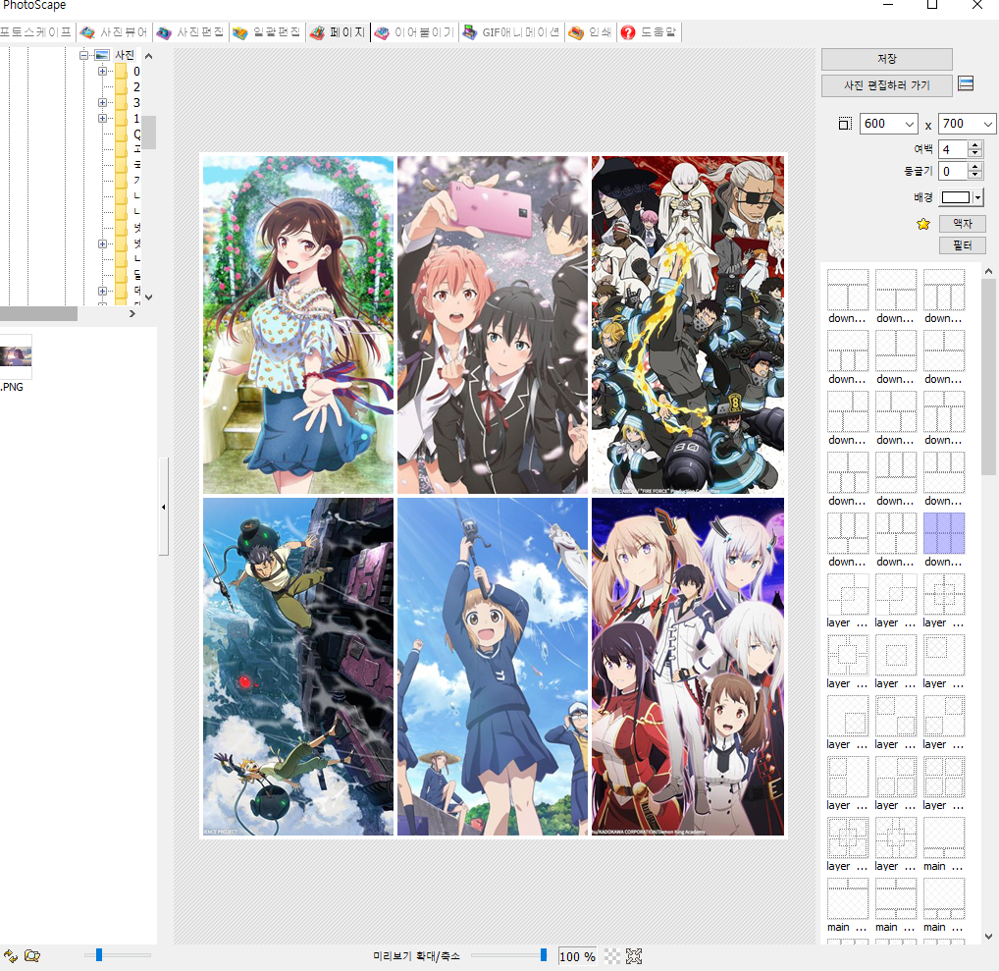Click the folder refresh icon in status bar

point(31,955)
